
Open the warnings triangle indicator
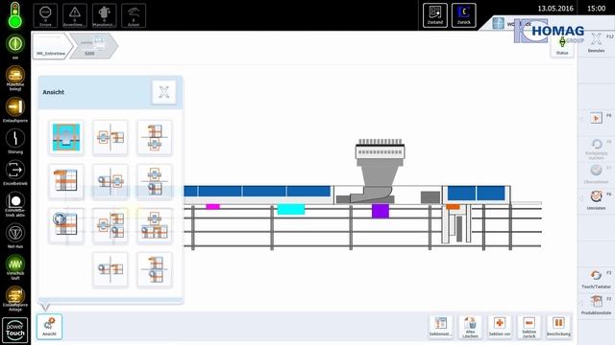pos(75,15)
